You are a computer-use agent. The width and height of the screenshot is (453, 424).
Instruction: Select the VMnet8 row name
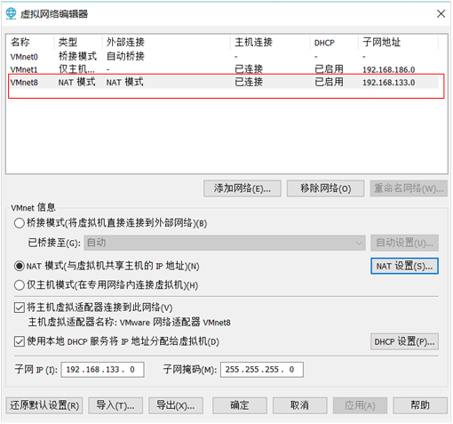point(24,82)
